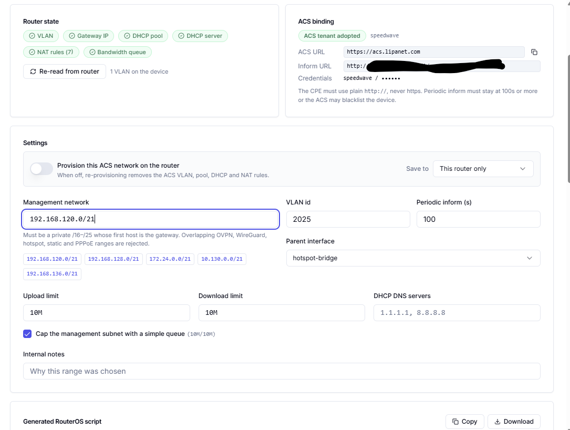
Task: Select the 192.168.120.0/21 suggestion chip
Action: (x=52, y=259)
